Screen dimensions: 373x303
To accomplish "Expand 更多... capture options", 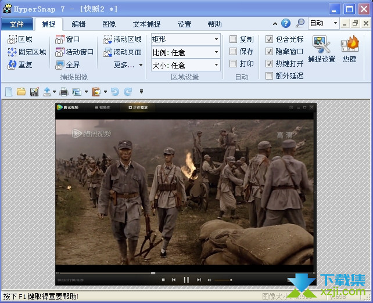I will (x=128, y=64).
